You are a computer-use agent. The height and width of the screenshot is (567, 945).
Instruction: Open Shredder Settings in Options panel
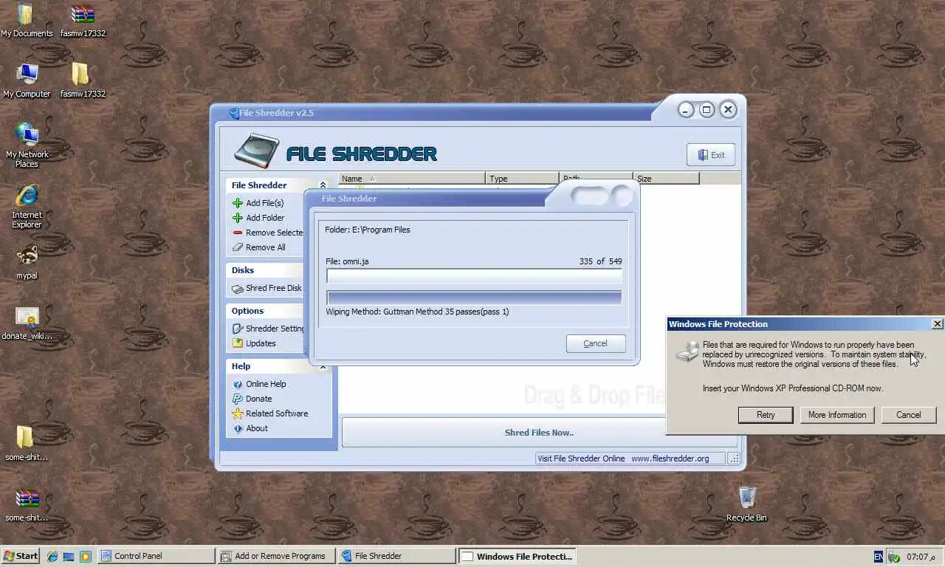click(268, 329)
